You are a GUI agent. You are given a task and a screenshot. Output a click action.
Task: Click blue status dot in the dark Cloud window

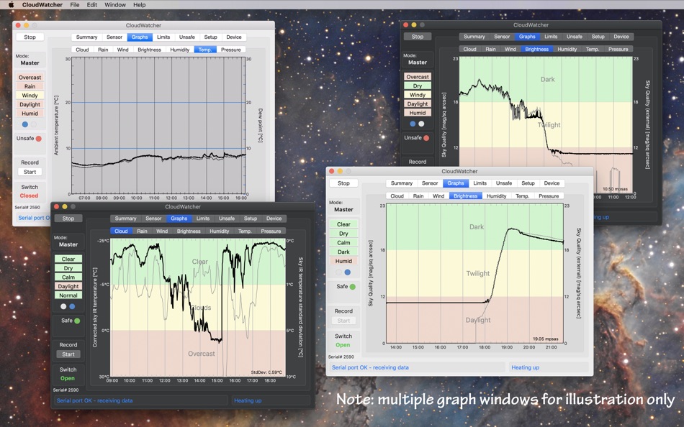coord(72,307)
